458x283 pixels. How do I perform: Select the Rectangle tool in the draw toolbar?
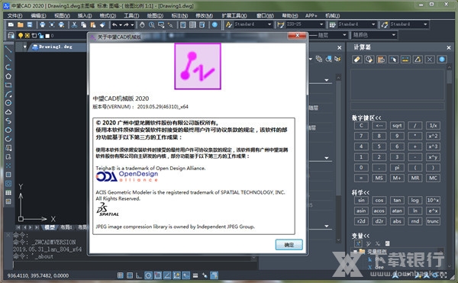8,85
